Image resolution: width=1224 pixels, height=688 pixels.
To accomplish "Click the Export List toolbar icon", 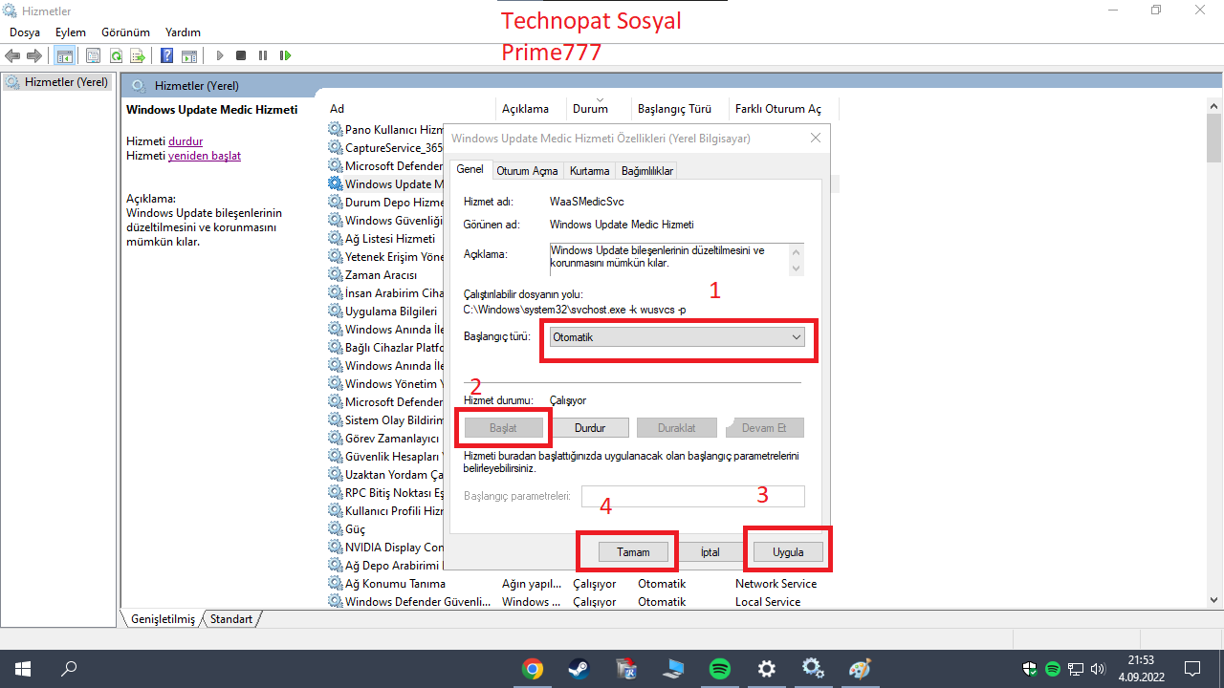I will pyautogui.click(x=138, y=55).
